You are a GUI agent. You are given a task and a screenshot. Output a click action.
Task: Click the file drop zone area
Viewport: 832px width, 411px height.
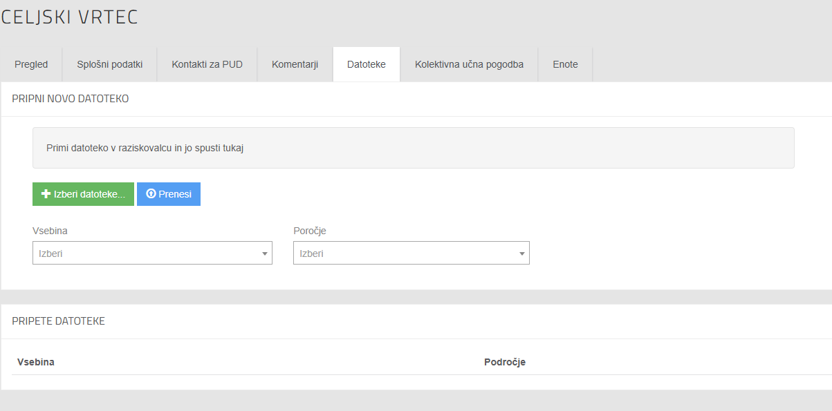coord(413,148)
